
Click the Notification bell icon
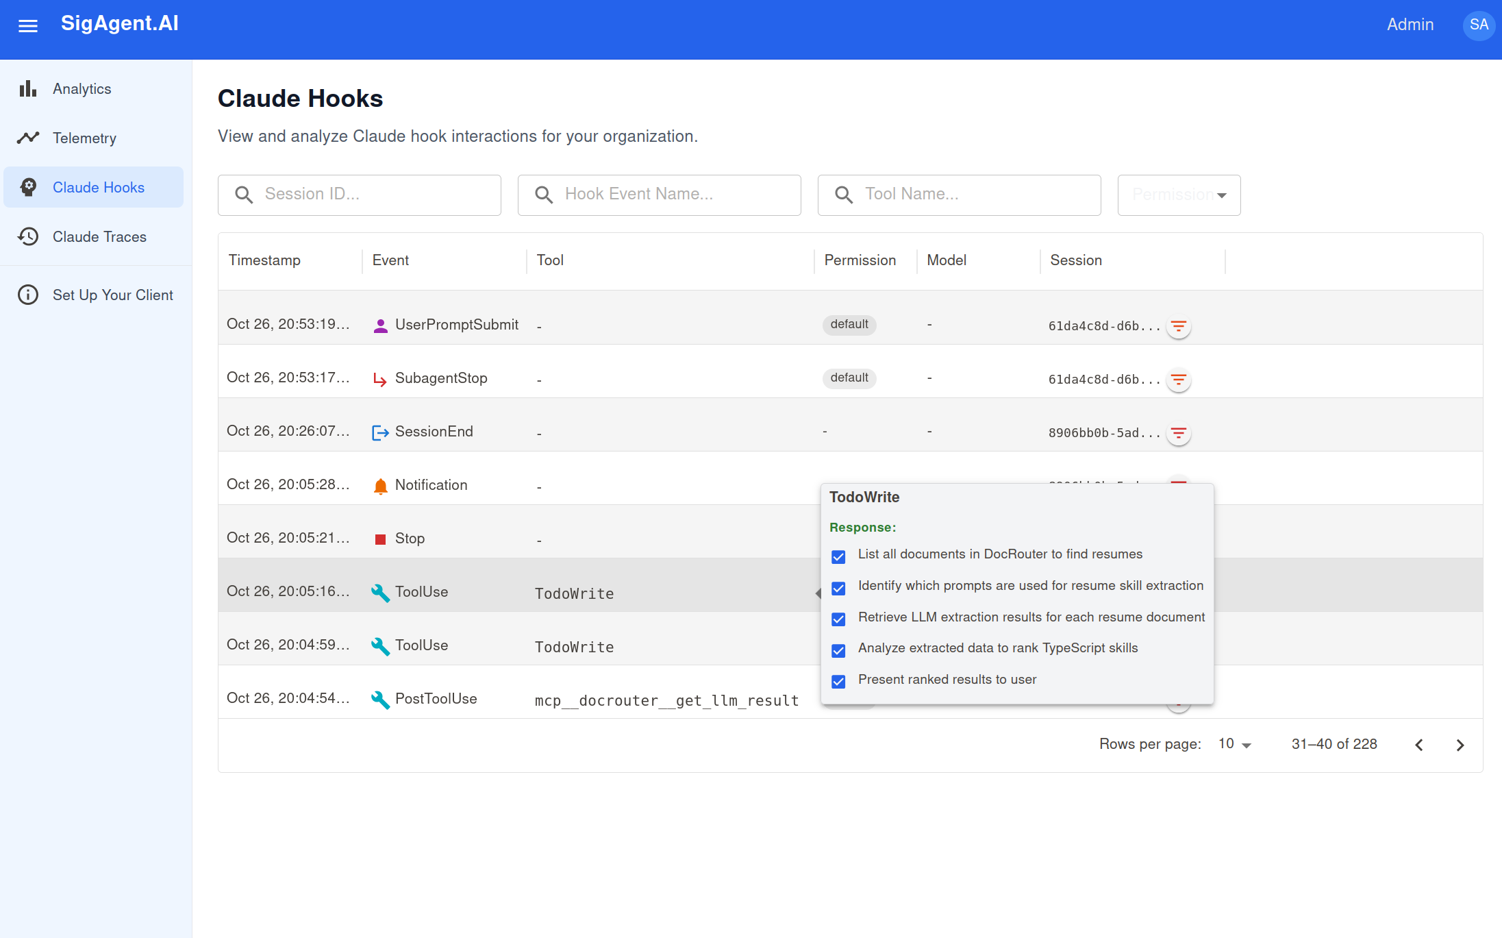click(x=379, y=484)
